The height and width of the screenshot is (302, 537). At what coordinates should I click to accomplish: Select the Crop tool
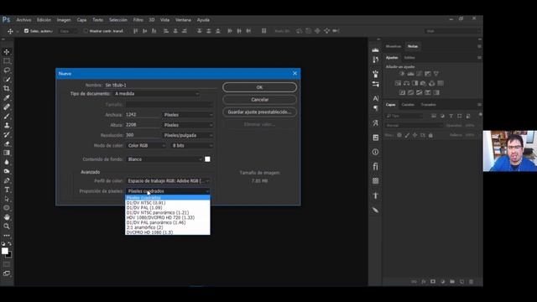[7, 89]
